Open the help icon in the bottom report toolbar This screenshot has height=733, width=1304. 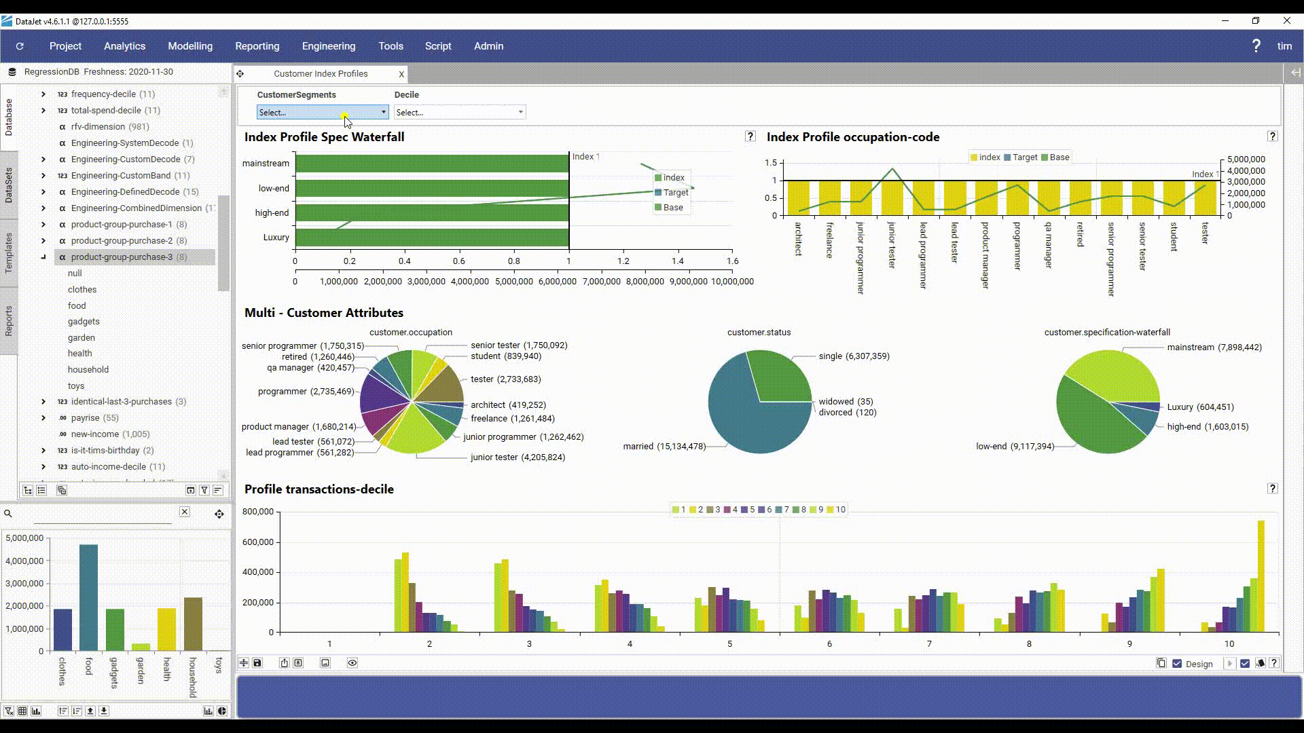1274,663
